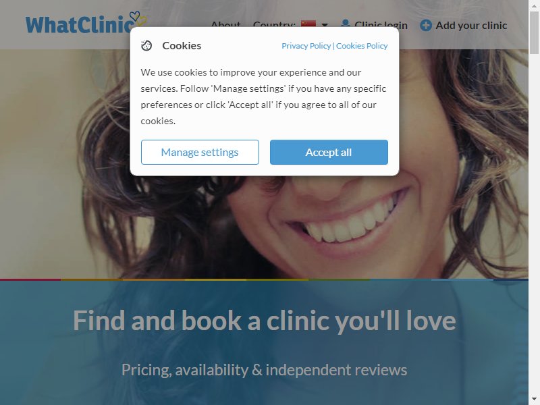Go to Clinic login

(381, 24)
